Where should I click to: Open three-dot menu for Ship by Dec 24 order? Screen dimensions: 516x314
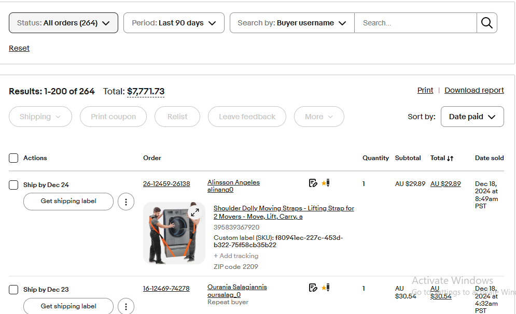(x=126, y=202)
